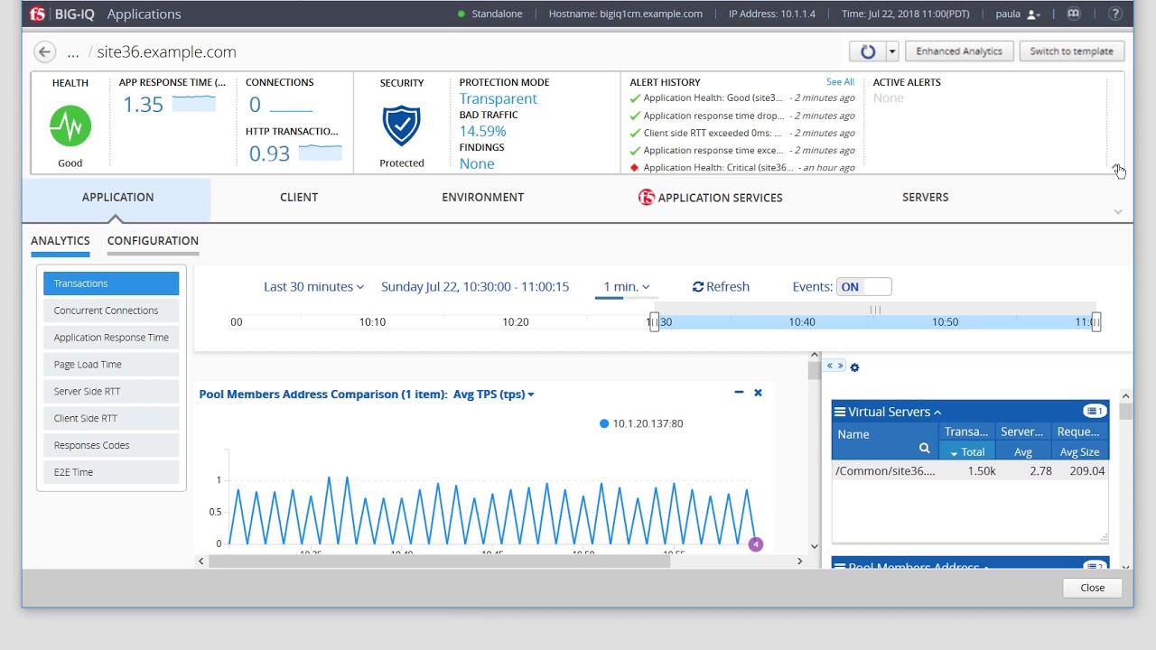Select Application Response Time metric
This screenshot has height=650, width=1156.
pos(111,338)
